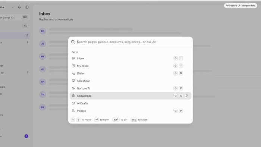261x147 pixels.
Task: Click the S key hint beside Sequences
Action: click(181, 96)
